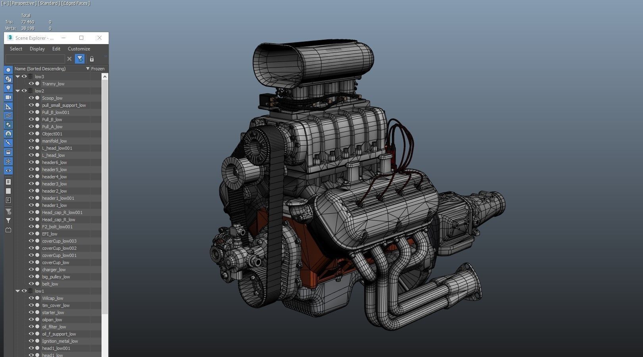Click the Invert Display icon

point(8,200)
